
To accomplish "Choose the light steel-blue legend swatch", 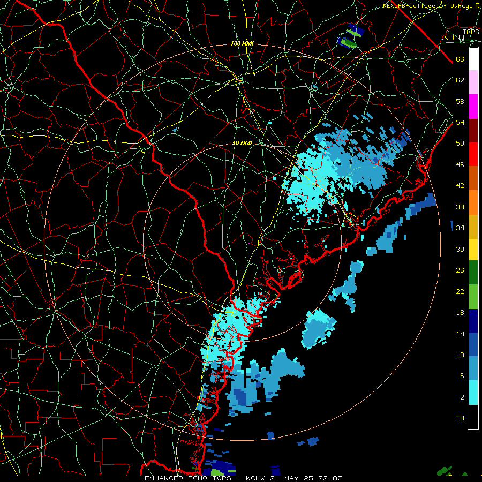I will pos(473,368).
